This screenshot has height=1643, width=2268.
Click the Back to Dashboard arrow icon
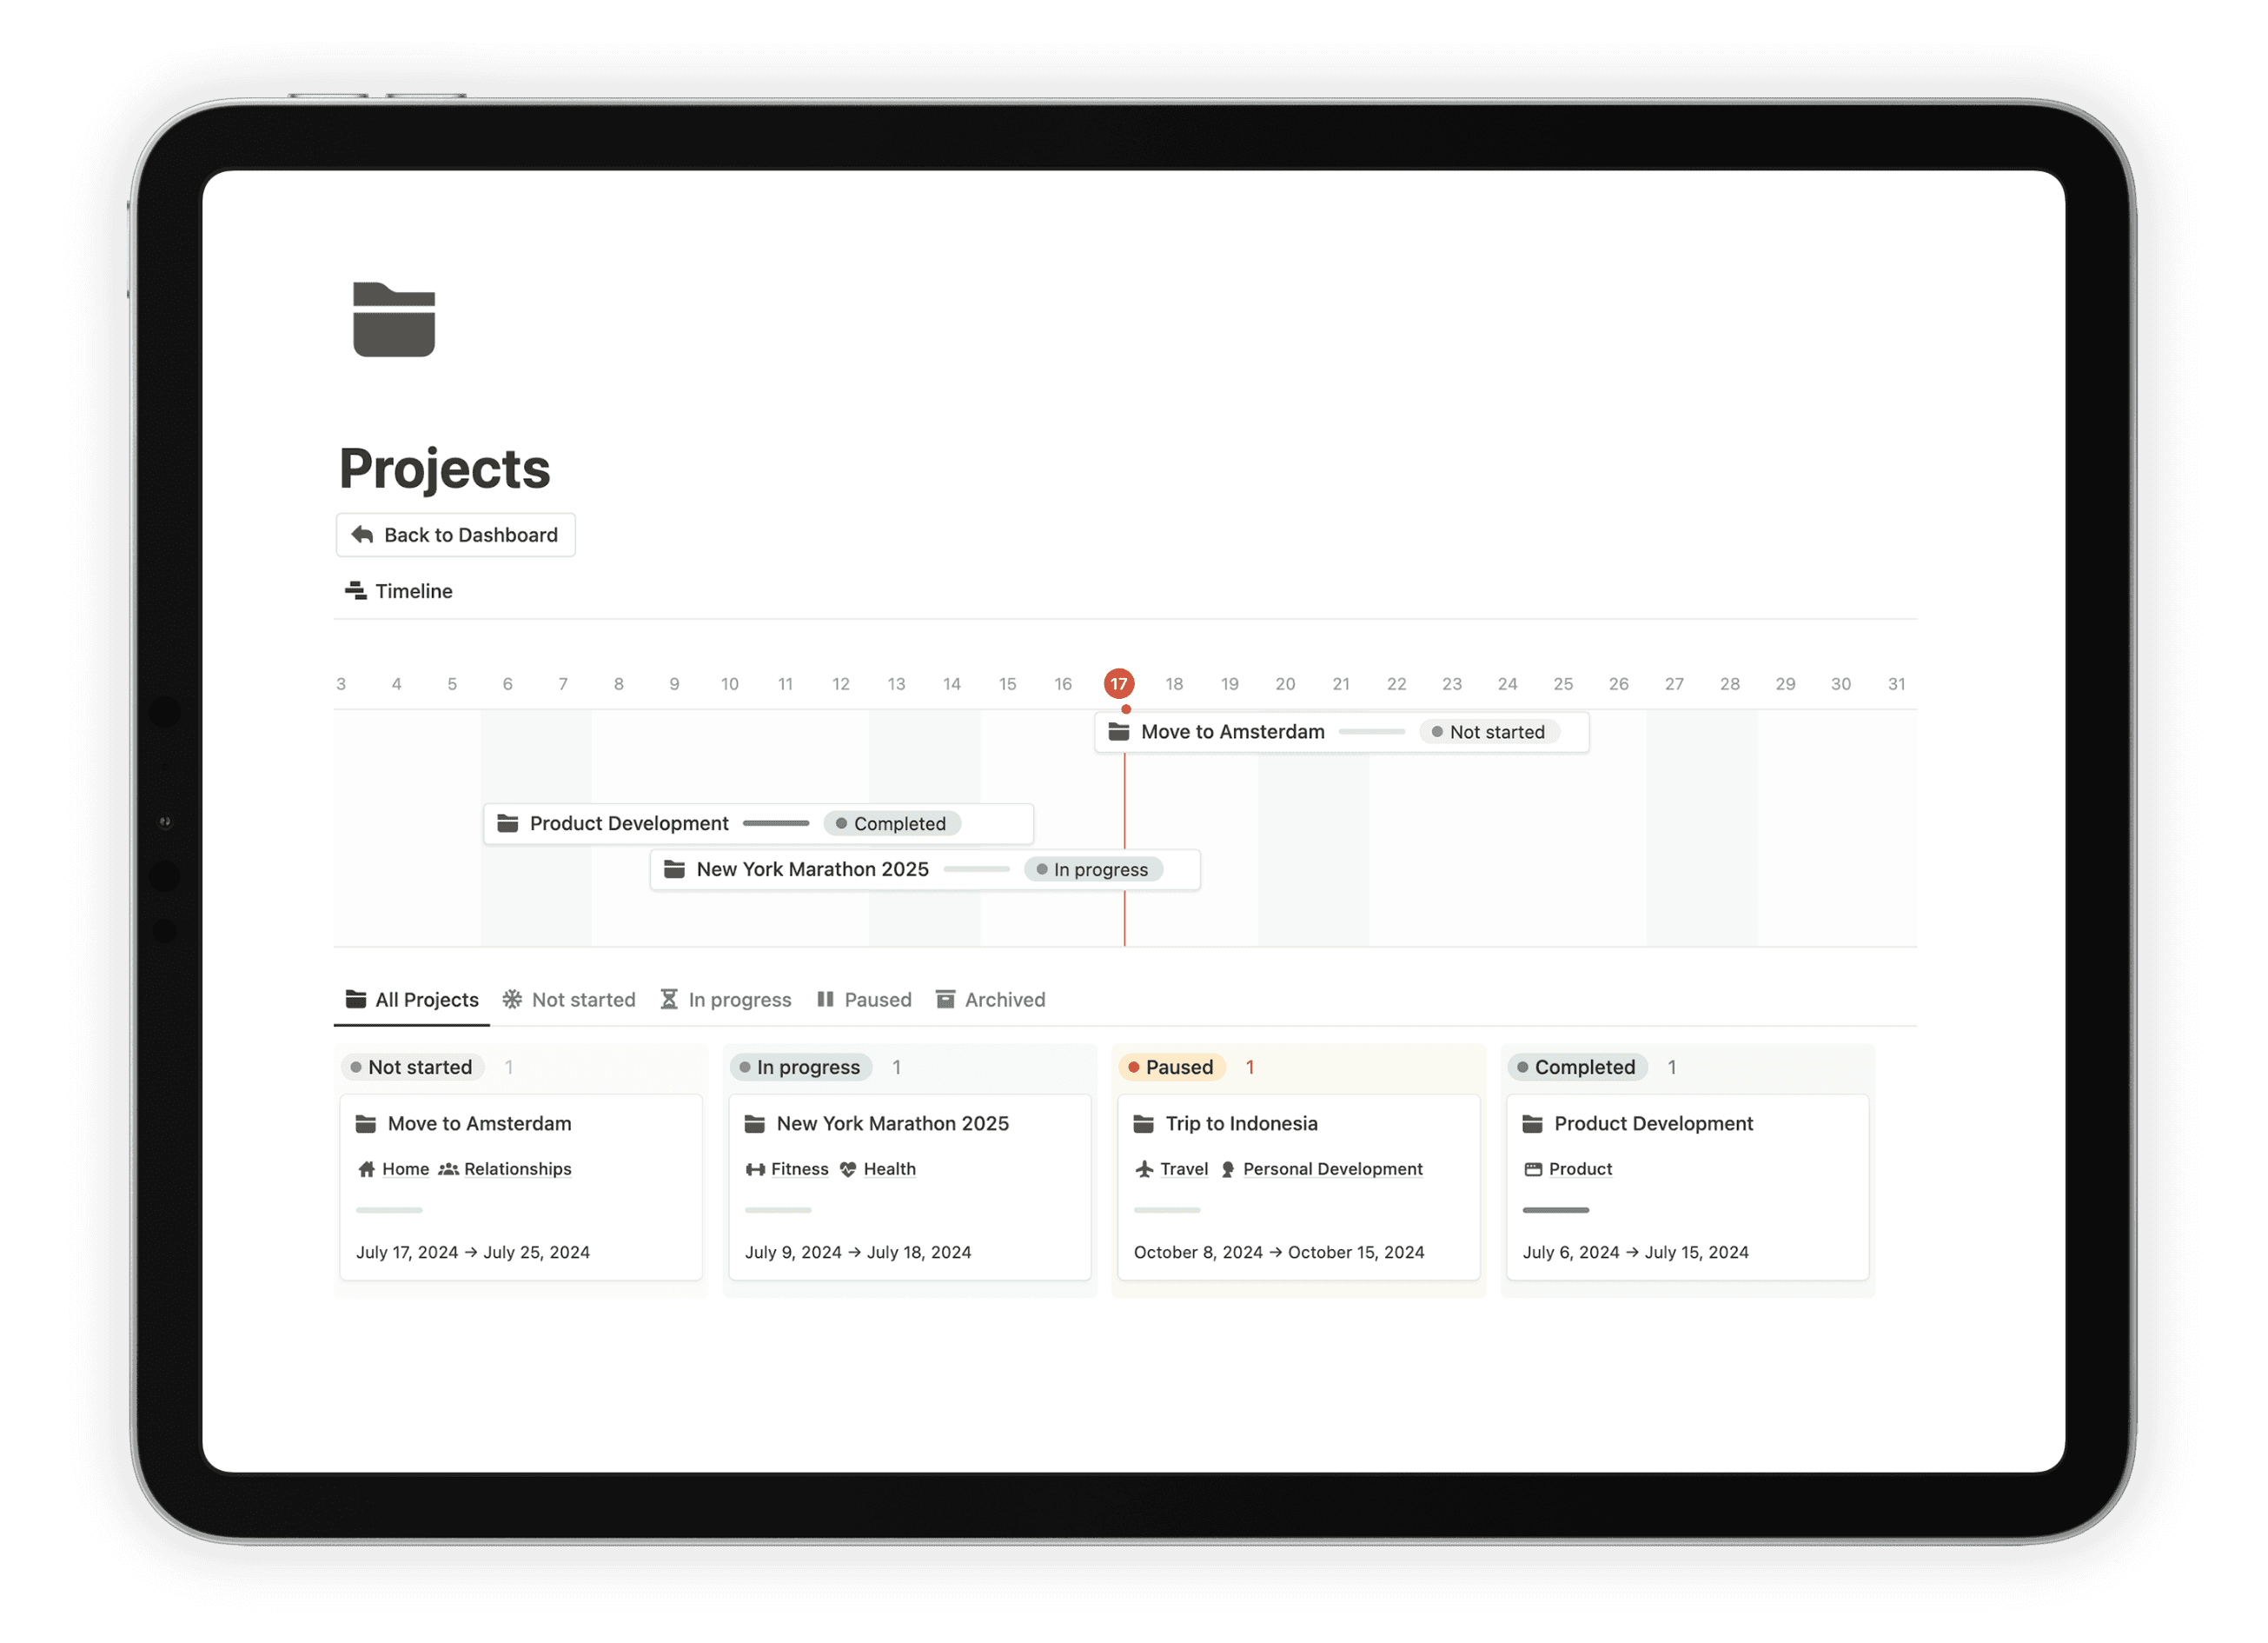coord(364,534)
